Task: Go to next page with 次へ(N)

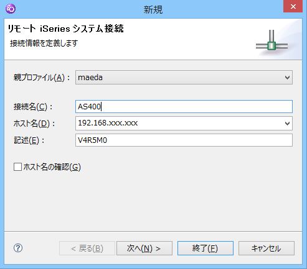Action: pos(144,248)
